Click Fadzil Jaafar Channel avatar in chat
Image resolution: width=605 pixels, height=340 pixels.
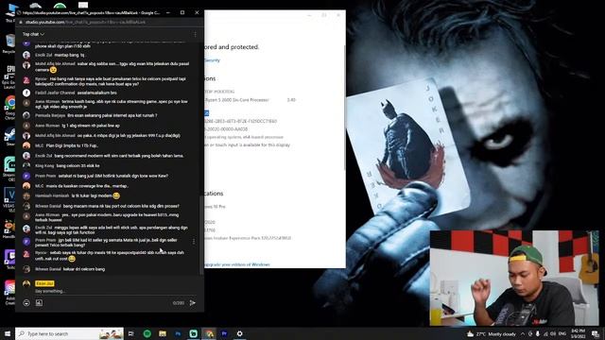pyautogui.click(x=26, y=93)
